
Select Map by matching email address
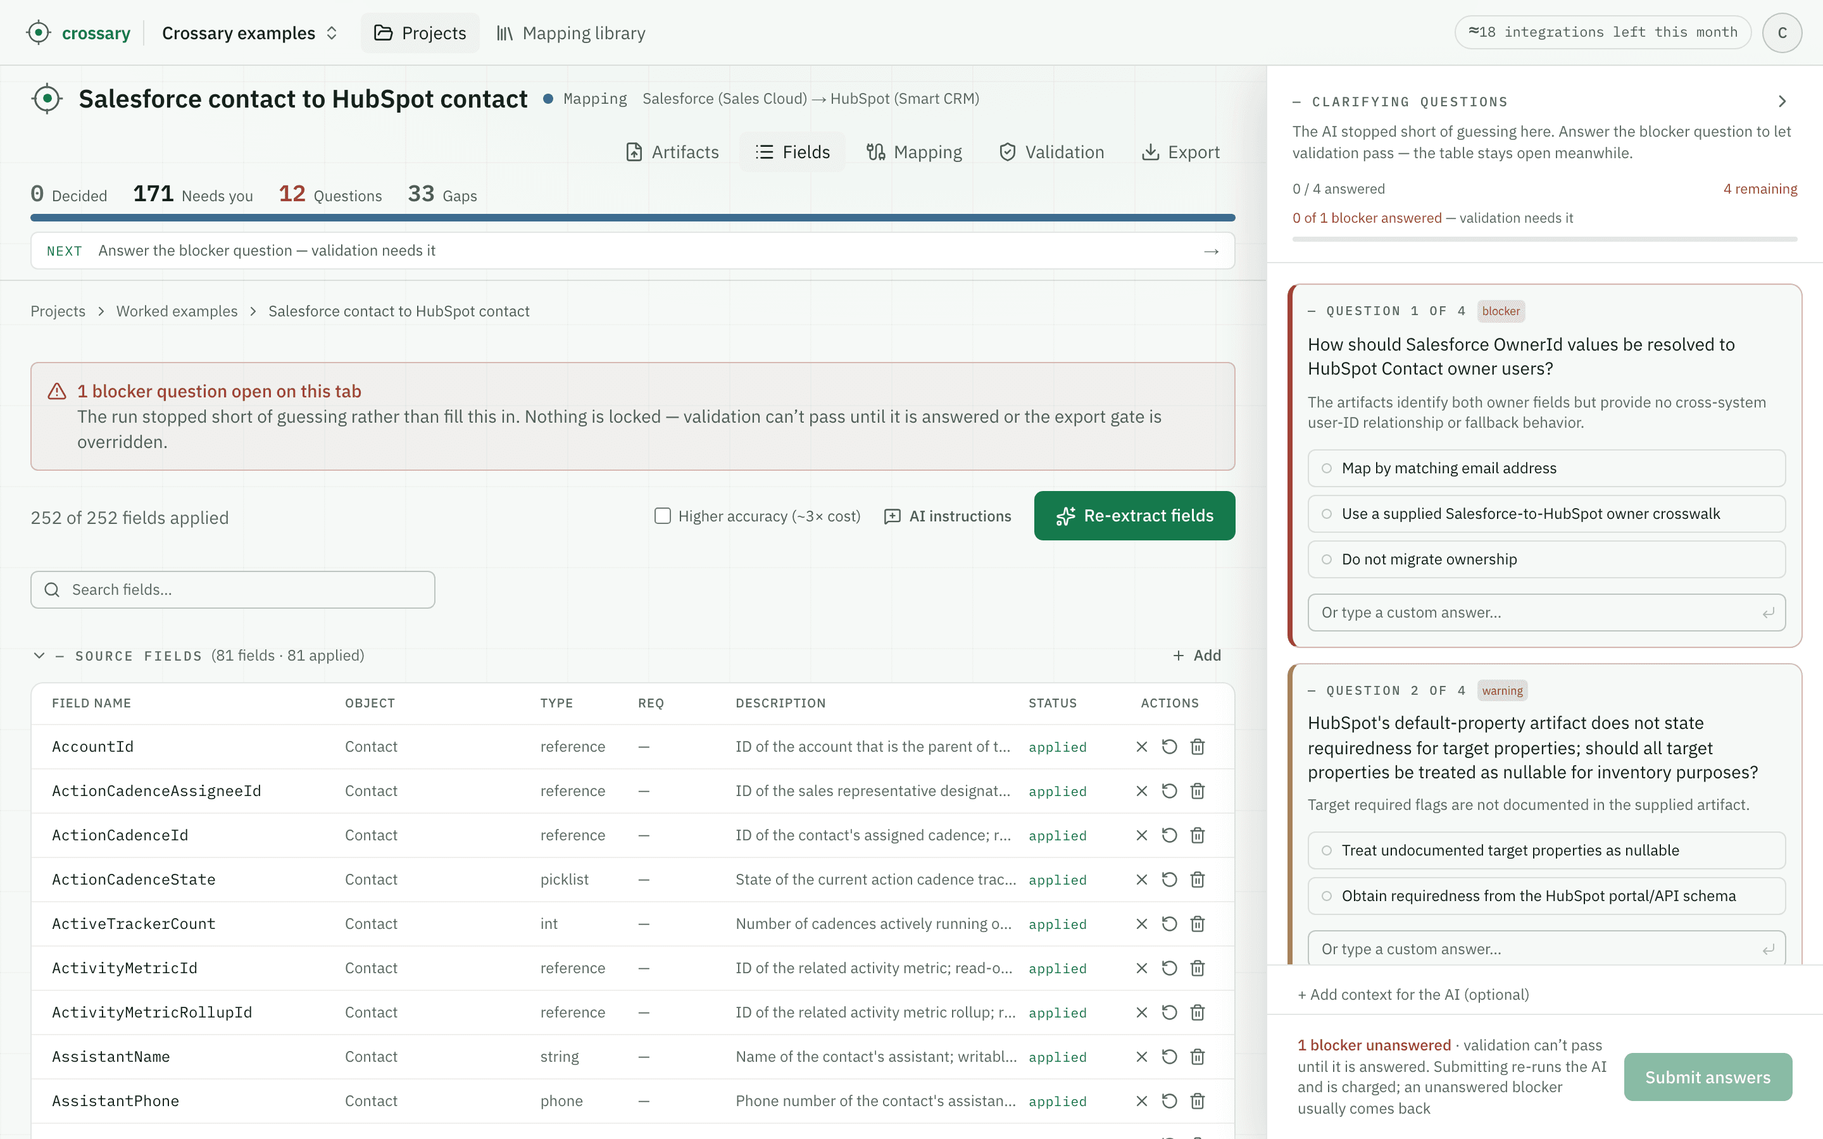point(1546,468)
